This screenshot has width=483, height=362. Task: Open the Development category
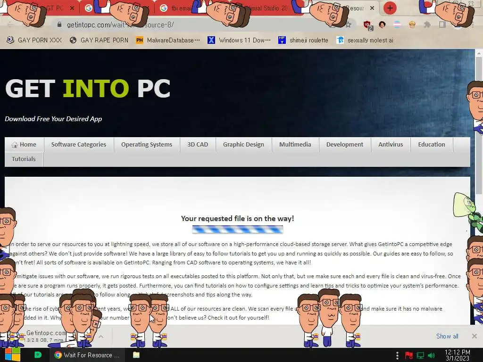click(x=344, y=145)
